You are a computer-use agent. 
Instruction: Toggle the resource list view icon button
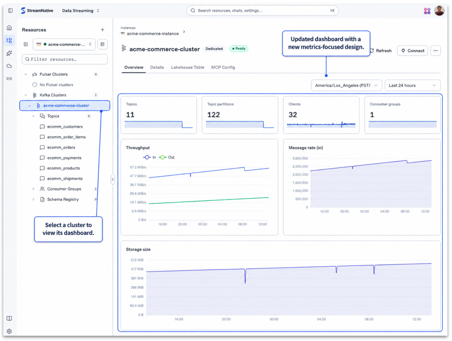(102, 44)
